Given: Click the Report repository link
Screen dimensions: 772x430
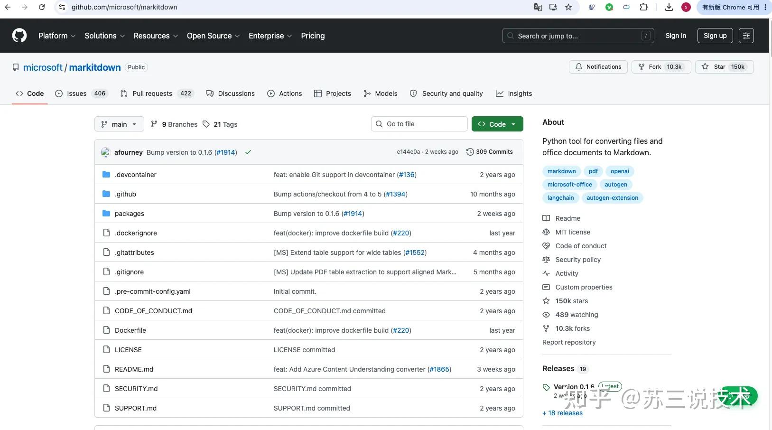Looking at the screenshot, I should pyautogui.click(x=569, y=342).
